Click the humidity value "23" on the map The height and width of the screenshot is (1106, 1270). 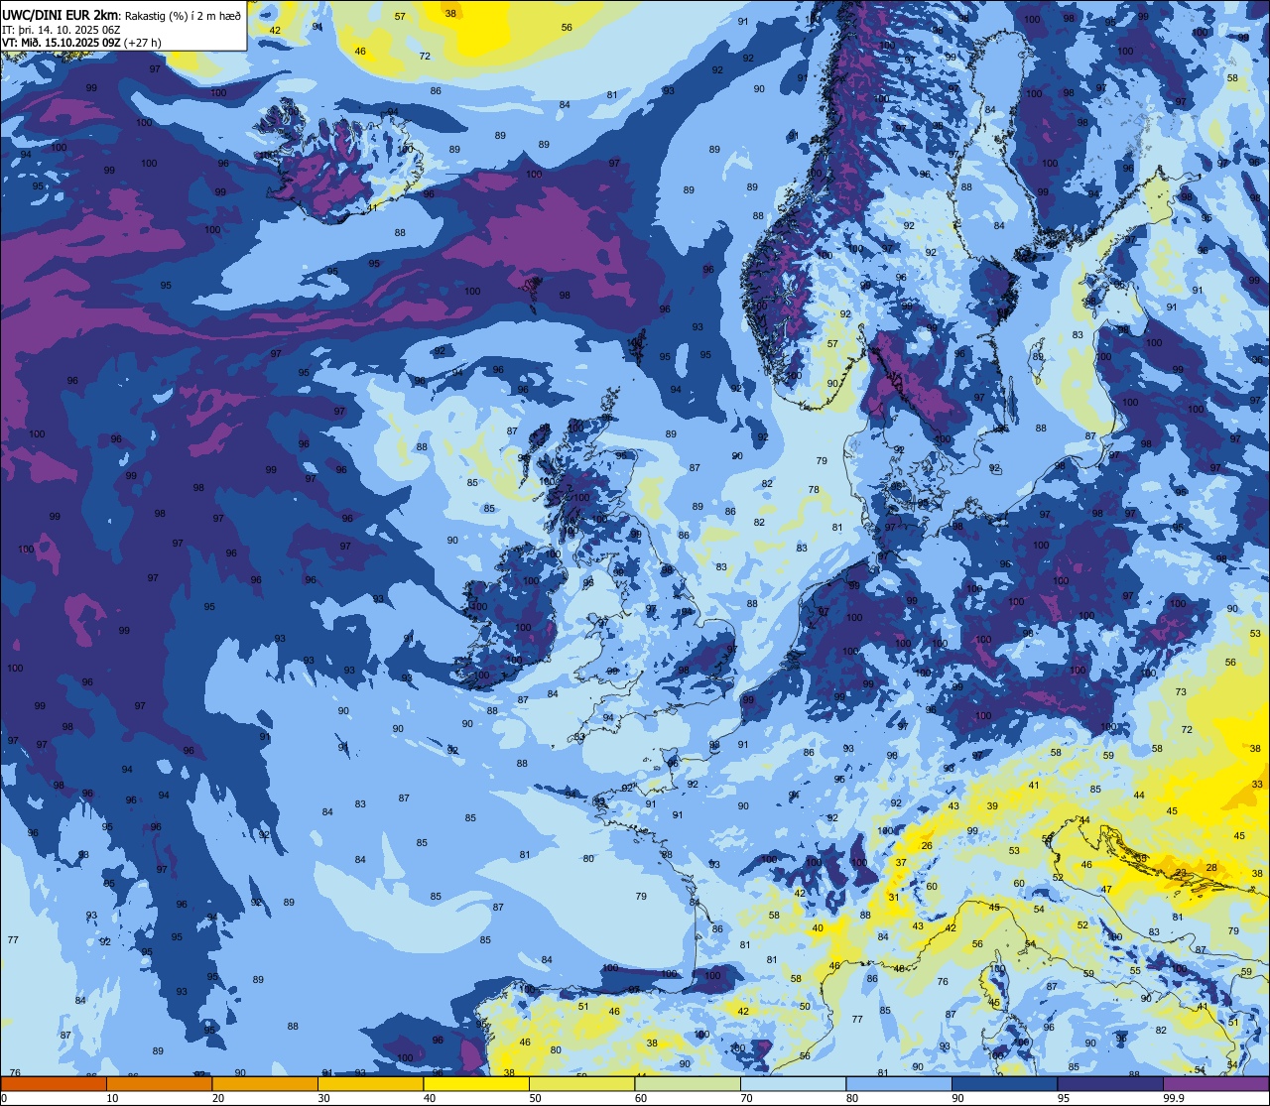pyautogui.click(x=1180, y=873)
